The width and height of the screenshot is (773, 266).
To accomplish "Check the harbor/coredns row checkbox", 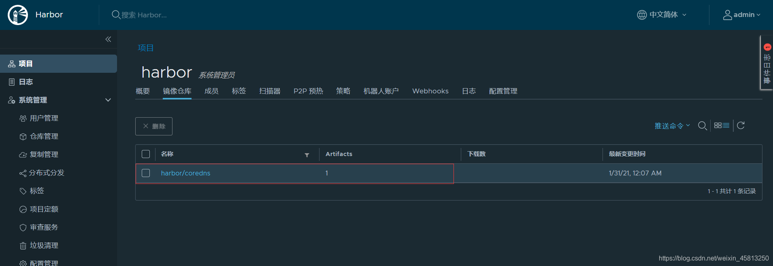I will (146, 173).
